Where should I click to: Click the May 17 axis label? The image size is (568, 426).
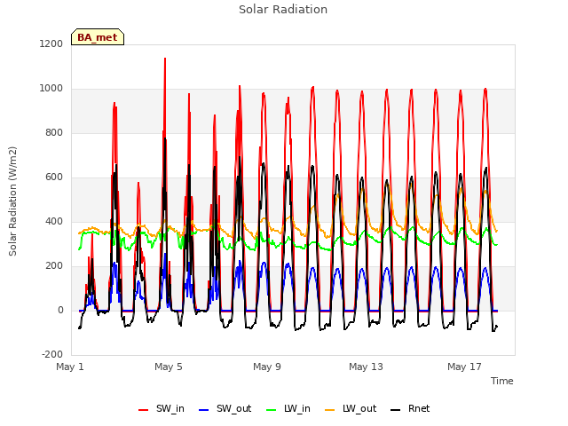(464, 367)
